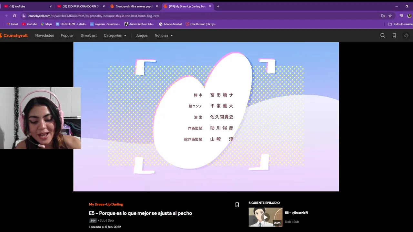Reload the page
This screenshot has width=413, height=232.
coord(14,16)
